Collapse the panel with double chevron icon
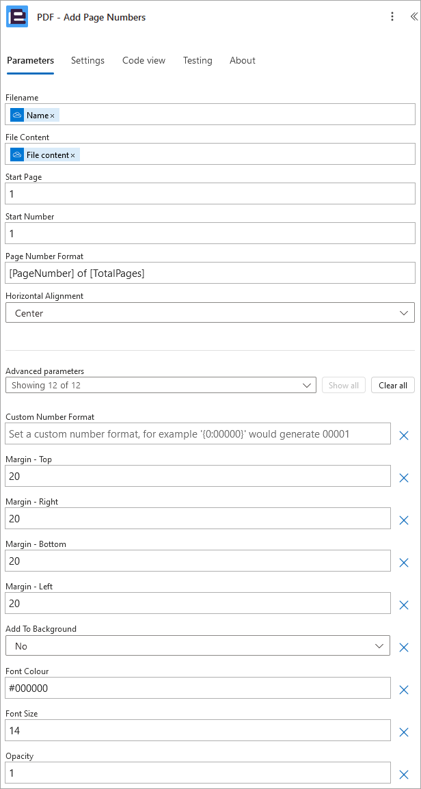421x789 pixels. (413, 16)
